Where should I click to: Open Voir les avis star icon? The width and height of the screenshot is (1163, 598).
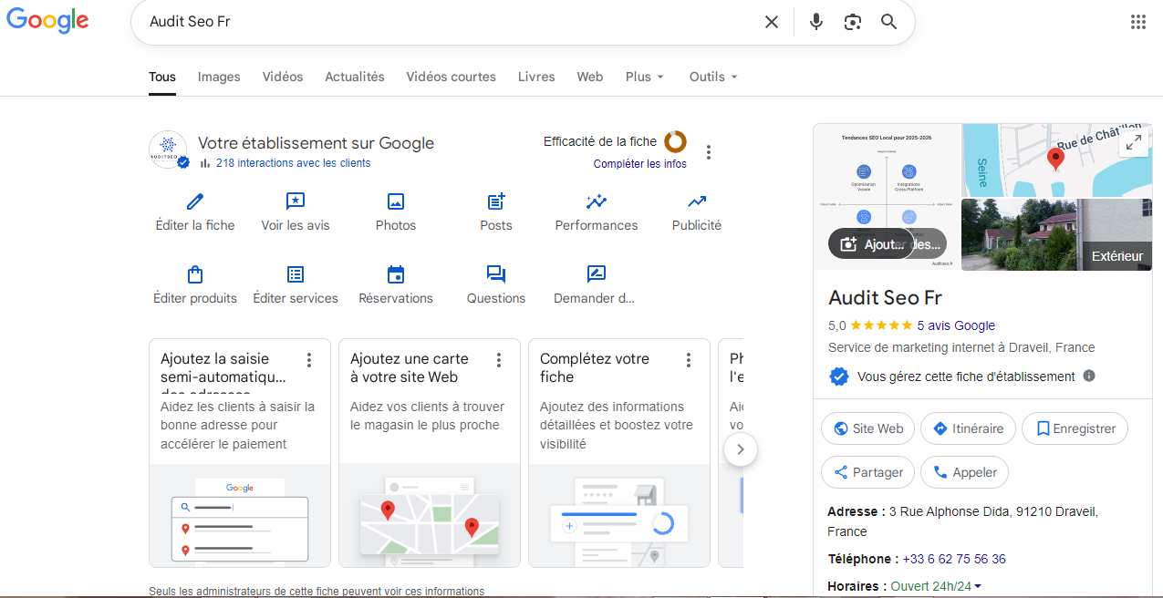tap(296, 201)
